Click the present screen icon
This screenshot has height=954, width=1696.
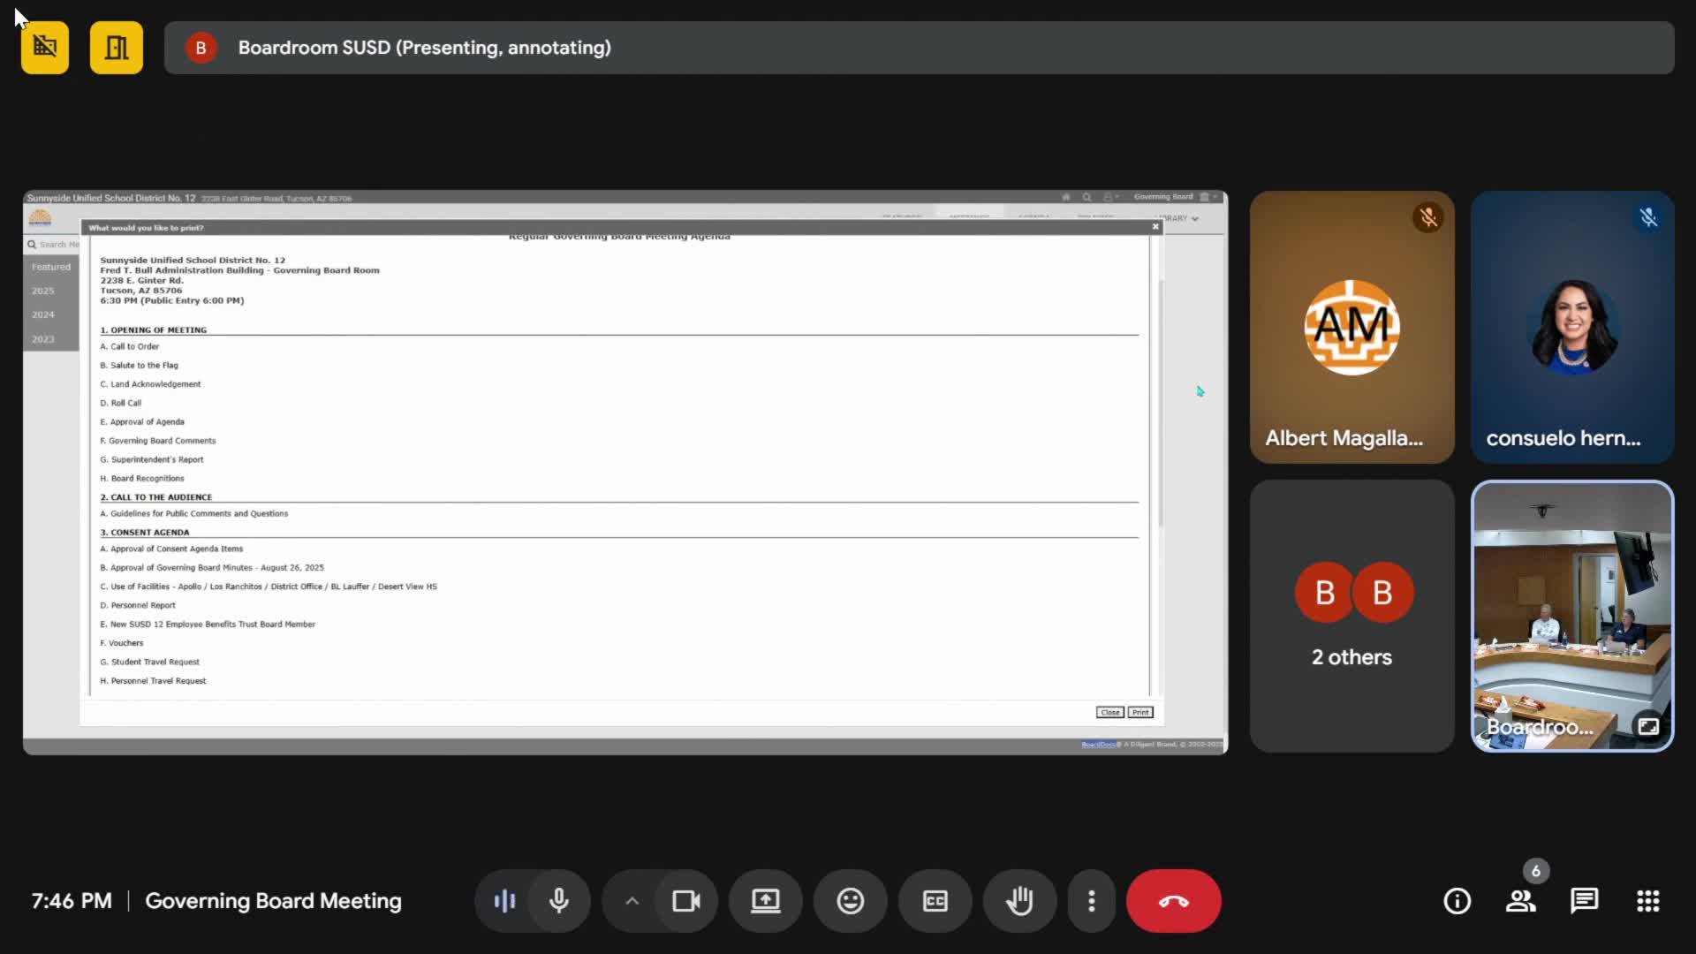765,901
